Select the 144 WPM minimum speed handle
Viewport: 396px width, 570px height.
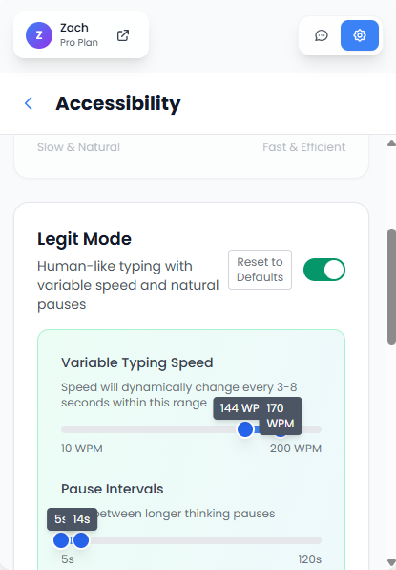click(x=245, y=429)
